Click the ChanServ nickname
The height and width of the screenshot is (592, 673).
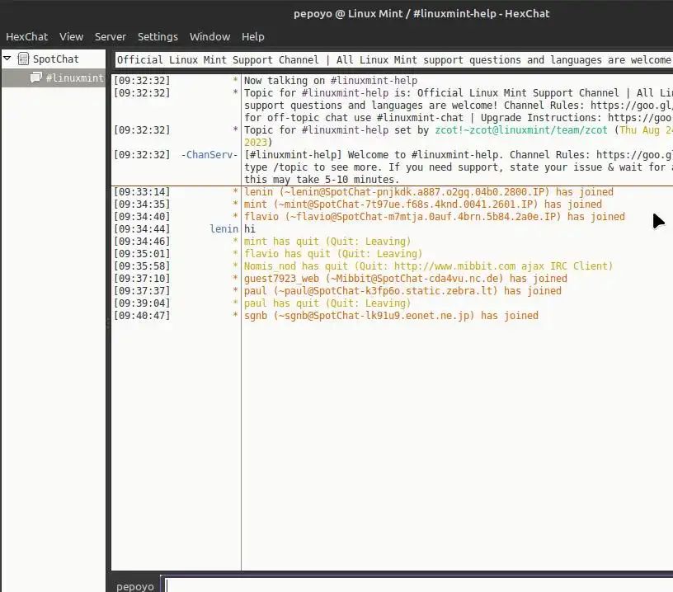(209, 155)
